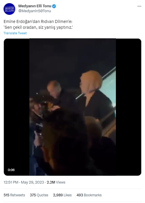Play the embedded tweet video
This screenshot has width=145, height=203.
click(x=72, y=107)
